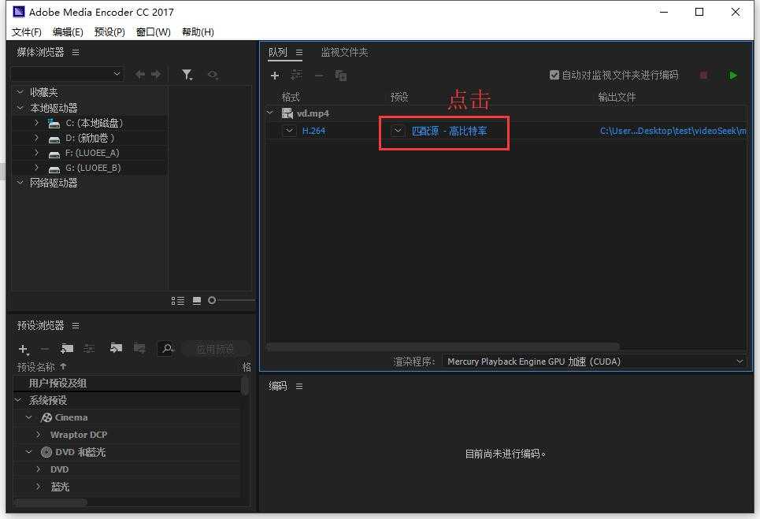This screenshot has height=519, width=760.
Task: Open the H.264 format dropdown arrow
Action: pos(289,131)
